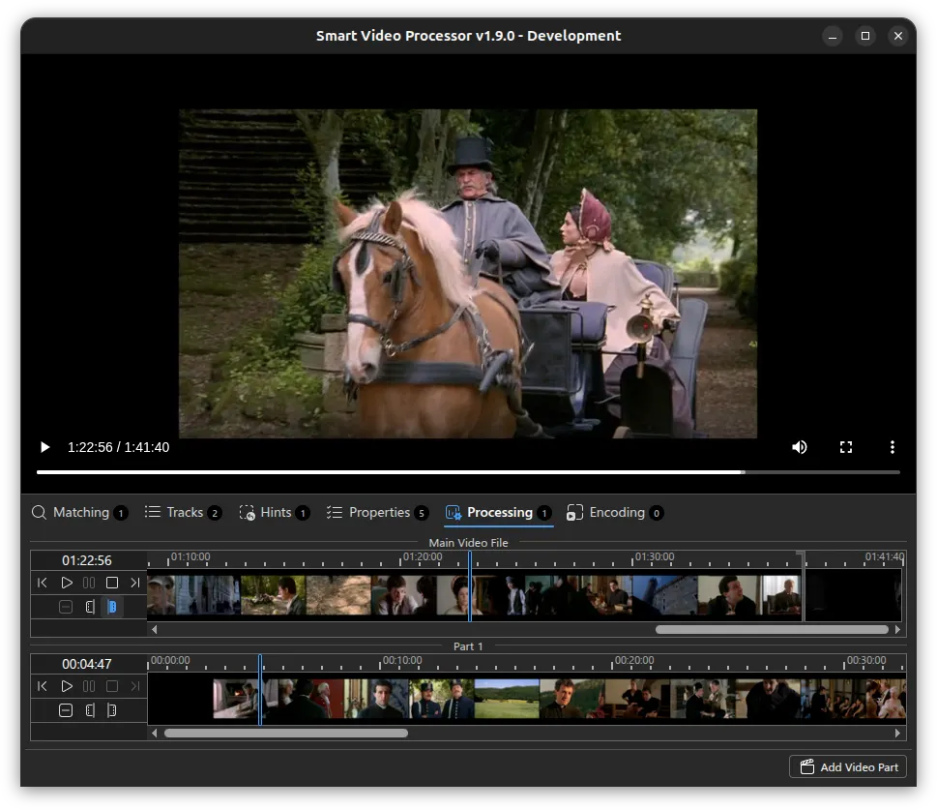Click the Add Video Part button

pyautogui.click(x=847, y=766)
